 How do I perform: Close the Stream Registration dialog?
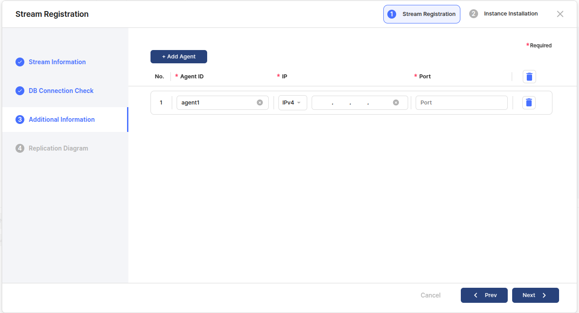pos(560,14)
